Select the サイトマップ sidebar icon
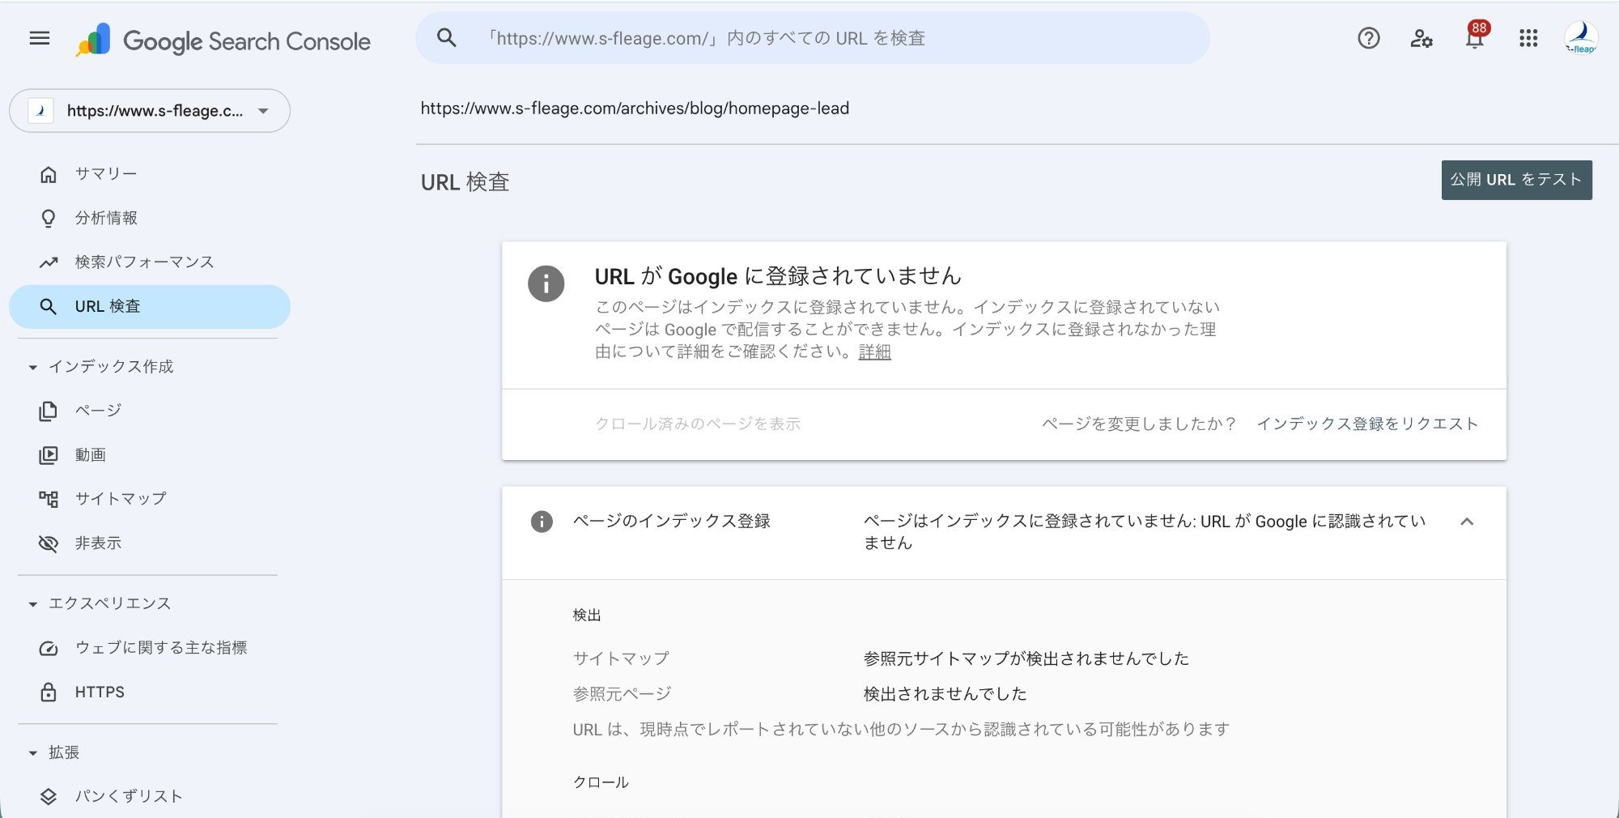The image size is (1619, 818). point(49,498)
